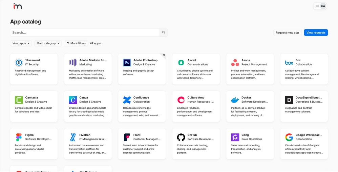This screenshot has width=338, height=172.
Task: Open the Canva app card title
Action: pyautogui.click(x=83, y=98)
